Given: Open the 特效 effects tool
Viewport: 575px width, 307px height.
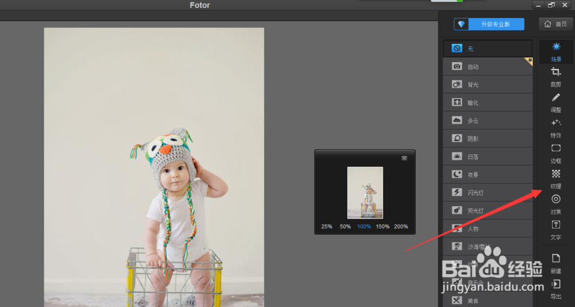Looking at the screenshot, I should click(556, 126).
